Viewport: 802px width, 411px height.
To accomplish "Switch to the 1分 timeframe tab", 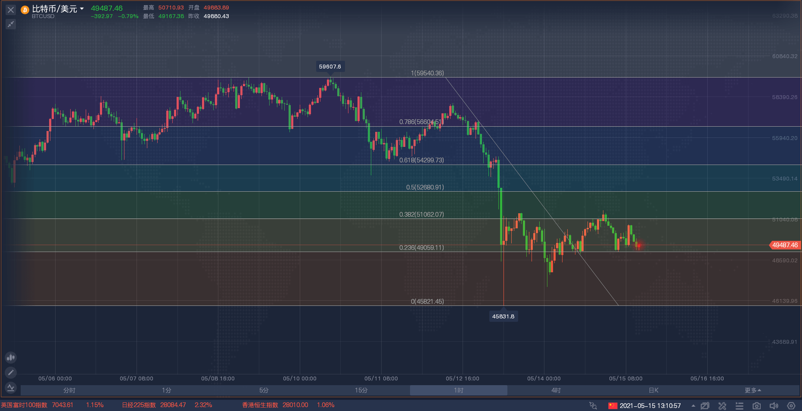I will coord(167,390).
